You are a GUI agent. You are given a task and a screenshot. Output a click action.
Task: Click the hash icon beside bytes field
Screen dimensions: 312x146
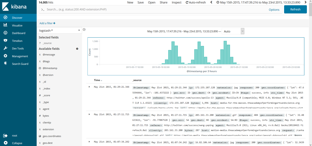[x=40, y=116]
